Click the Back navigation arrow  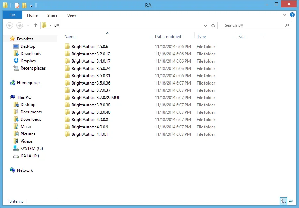[x=9, y=25]
